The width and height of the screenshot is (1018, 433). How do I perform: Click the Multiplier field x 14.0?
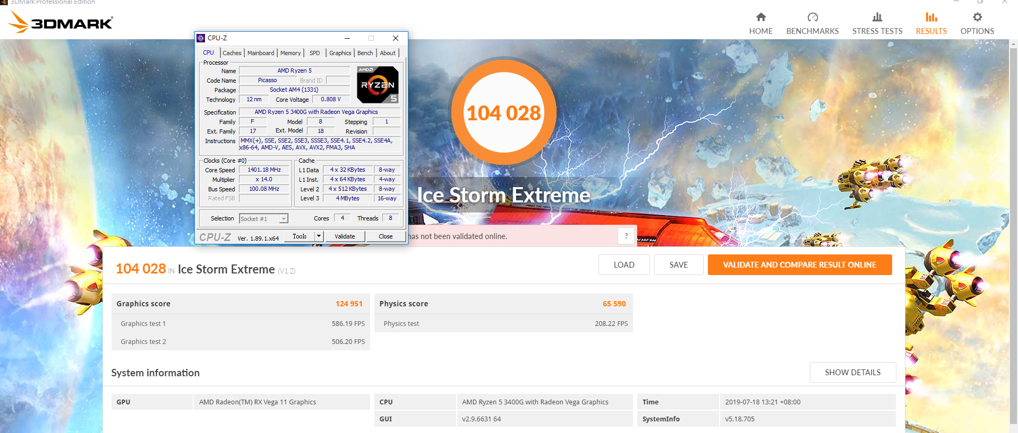[x=264, y=180]
